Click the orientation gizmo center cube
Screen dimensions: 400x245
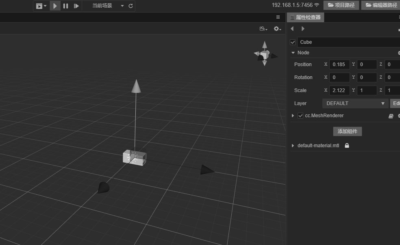[x=265, y=54]
